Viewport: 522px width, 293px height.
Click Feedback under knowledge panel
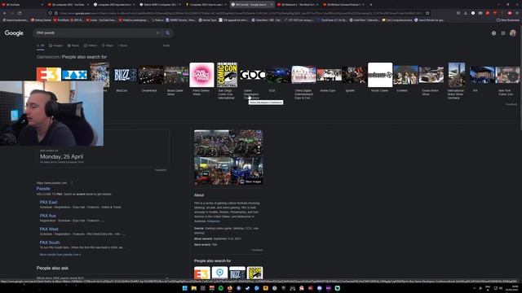[257, 250]
